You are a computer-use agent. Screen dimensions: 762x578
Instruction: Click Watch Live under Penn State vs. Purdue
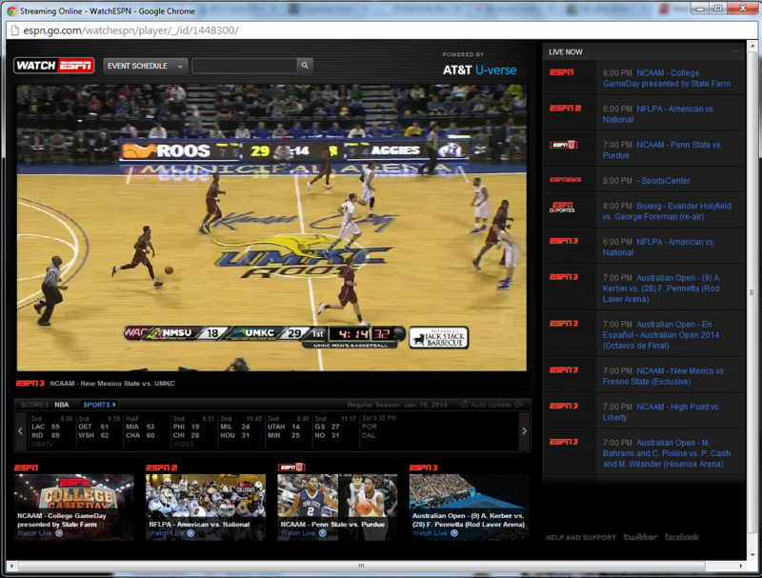click(x=298, y=533)
